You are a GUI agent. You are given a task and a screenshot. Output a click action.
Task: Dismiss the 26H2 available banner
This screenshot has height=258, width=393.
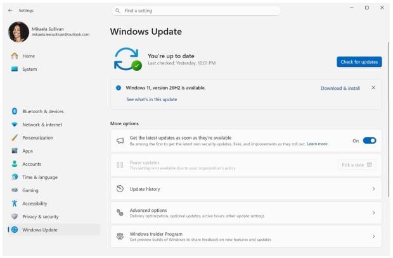point(373,88)
